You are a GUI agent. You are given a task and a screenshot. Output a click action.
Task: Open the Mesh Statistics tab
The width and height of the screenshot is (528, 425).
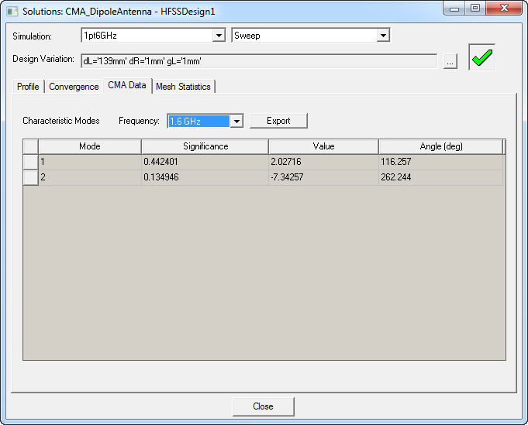183,87
